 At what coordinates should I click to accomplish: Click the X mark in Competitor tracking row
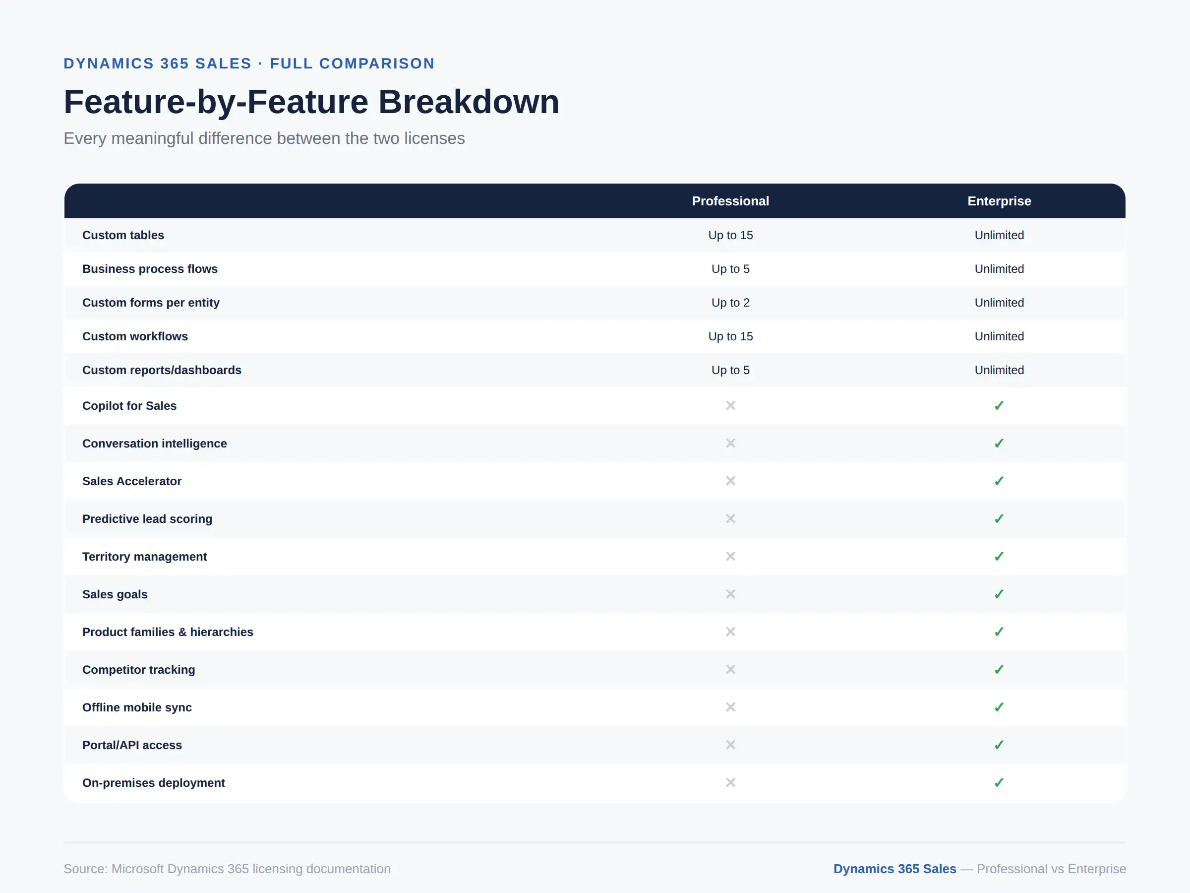pos(730,669)
